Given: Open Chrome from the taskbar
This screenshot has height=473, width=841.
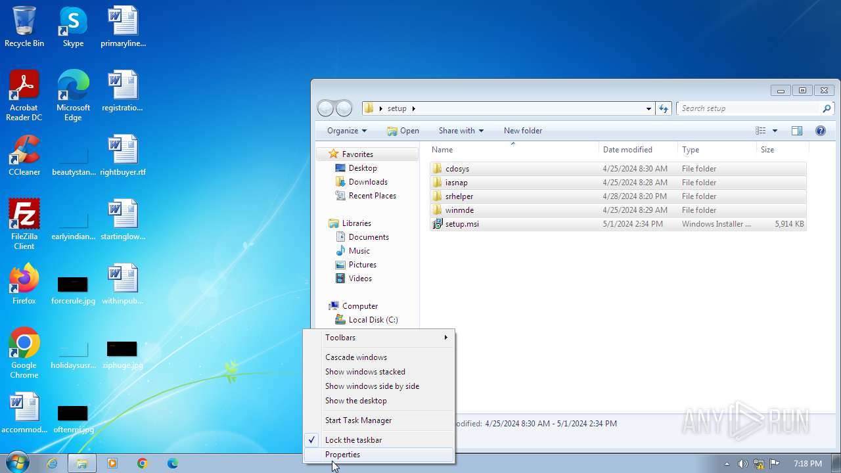Looking at the screenshot, I should (142, 463).
